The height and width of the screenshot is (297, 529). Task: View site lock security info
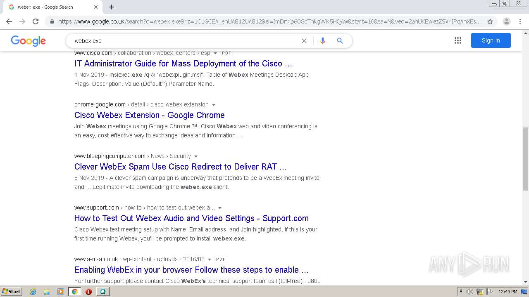click(52, 21)
